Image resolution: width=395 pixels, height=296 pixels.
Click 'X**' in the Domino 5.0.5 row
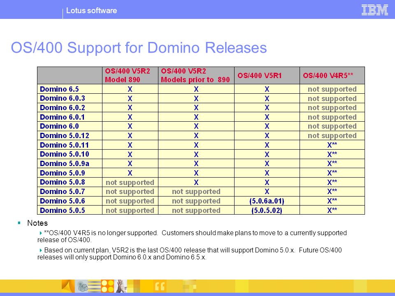point(332,210)
